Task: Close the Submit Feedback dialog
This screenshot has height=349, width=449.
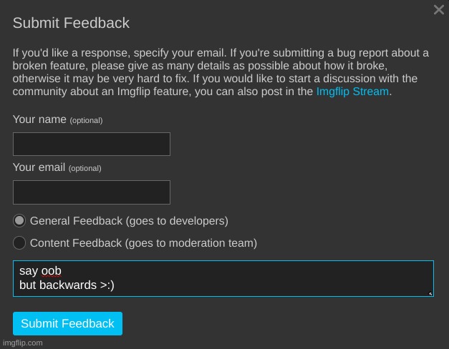Action: pyautogui.click(x=439, y=10)
